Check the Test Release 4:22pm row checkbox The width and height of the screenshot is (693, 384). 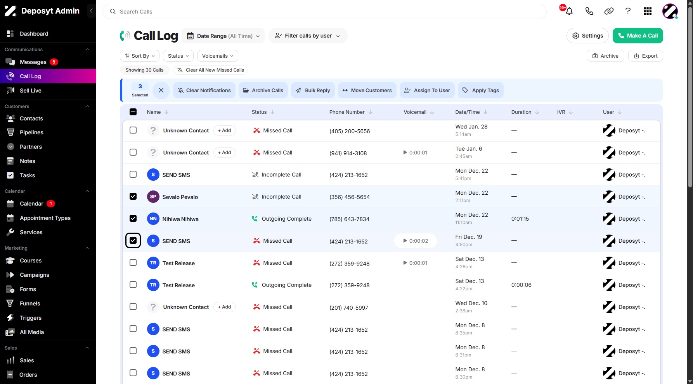[x=133, y=285]
